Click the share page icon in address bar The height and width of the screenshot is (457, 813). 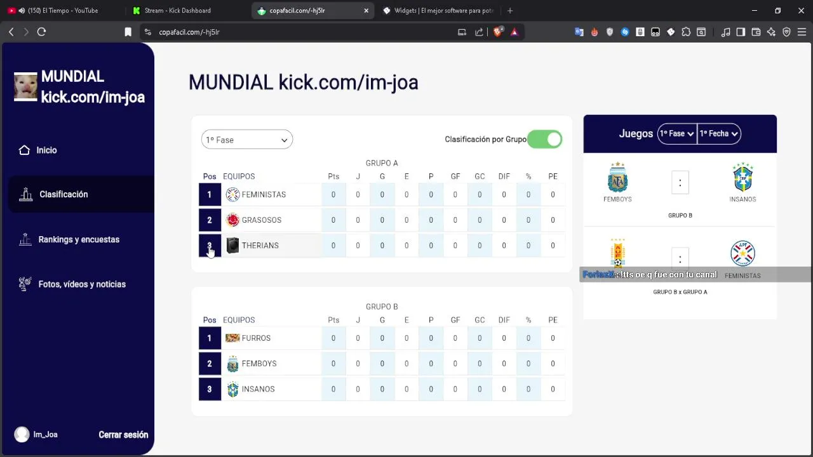point(479,32)
